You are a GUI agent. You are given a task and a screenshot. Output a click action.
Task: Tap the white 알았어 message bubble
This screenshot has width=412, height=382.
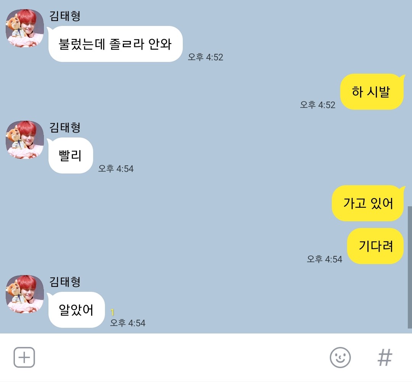tap(76, 310)
